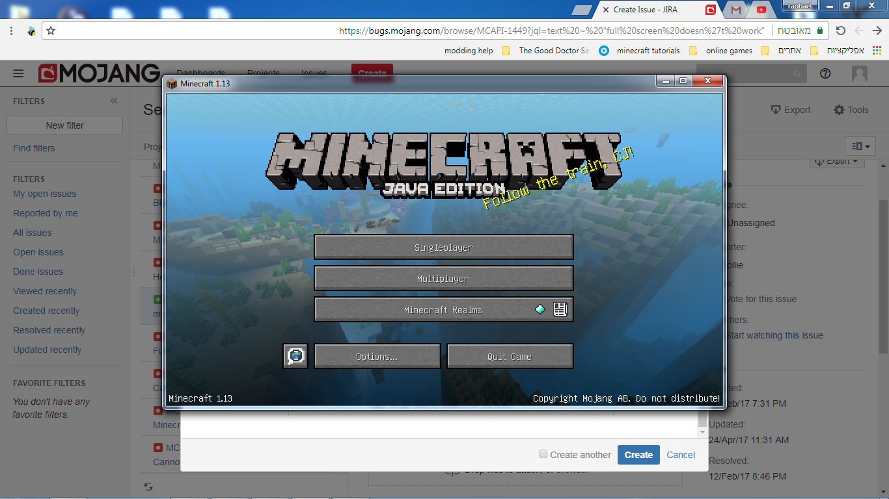Select the Resolved recently filter

click(49, 330)
